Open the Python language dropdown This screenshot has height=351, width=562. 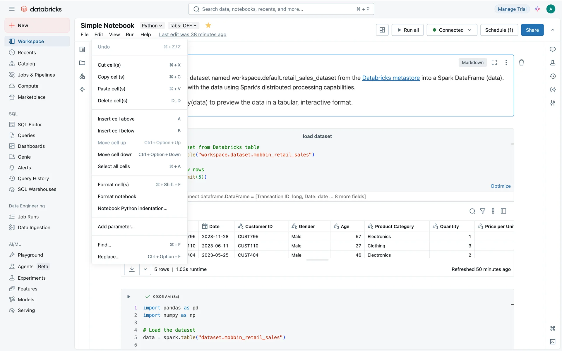[x=152, y=25]
